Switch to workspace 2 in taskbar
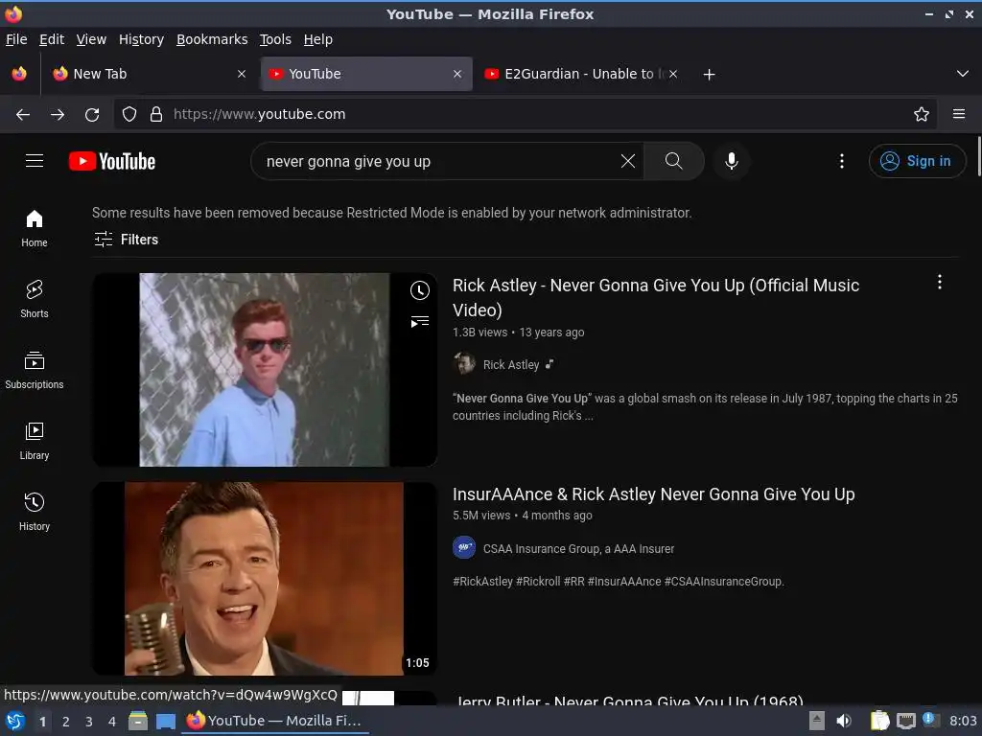This screenshot has height=736, width=982. click(x=66, y=722)
